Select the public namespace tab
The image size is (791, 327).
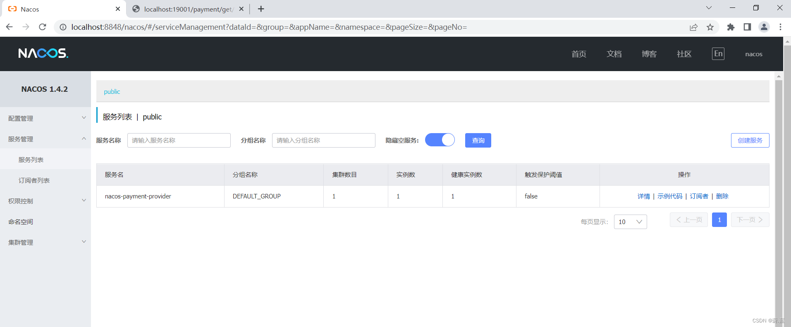tap(112, 92)
